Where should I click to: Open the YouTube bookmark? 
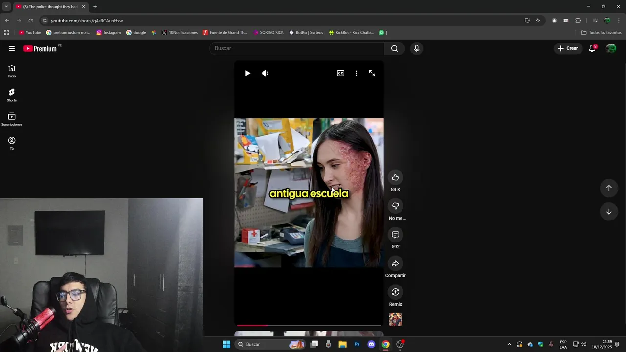coord(30,33)
